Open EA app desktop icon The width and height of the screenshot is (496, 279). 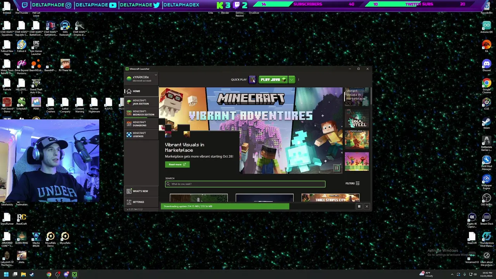(x=486, y=46)
